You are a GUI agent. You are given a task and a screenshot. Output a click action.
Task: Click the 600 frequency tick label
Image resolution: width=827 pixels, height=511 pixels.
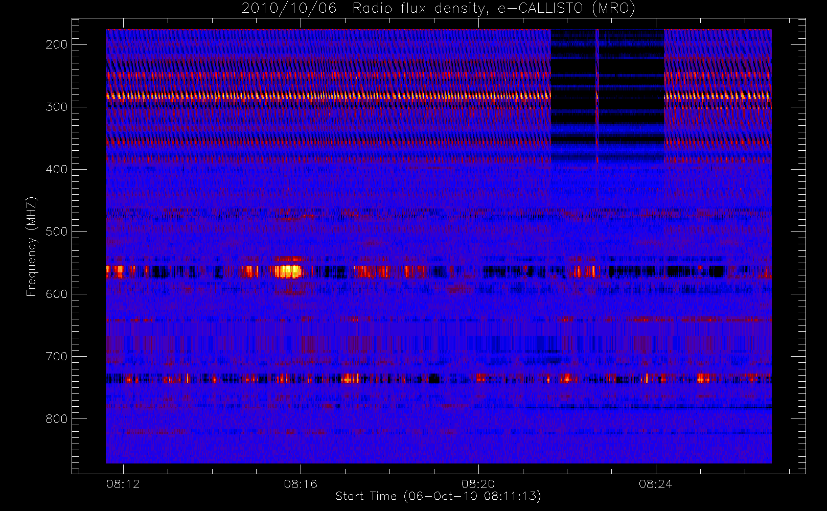pyautogui.click(x=57, y=294)
